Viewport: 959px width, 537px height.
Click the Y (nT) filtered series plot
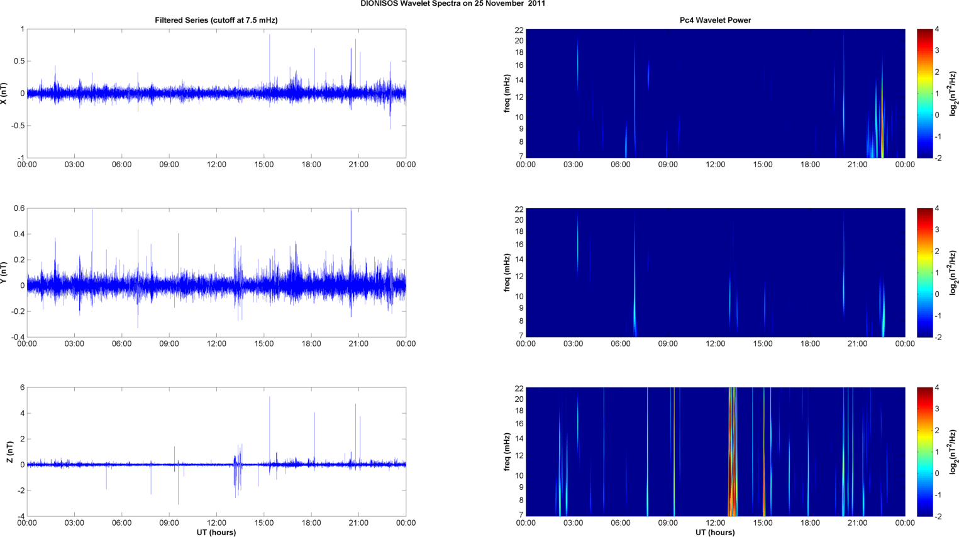click(x=216, y=272)
